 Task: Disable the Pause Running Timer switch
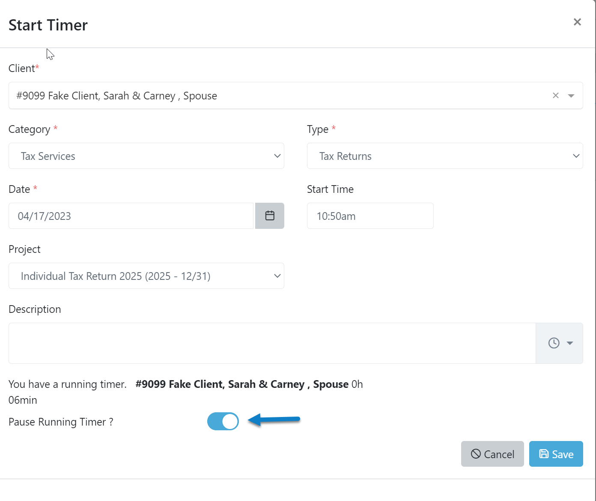click(223, 421)
